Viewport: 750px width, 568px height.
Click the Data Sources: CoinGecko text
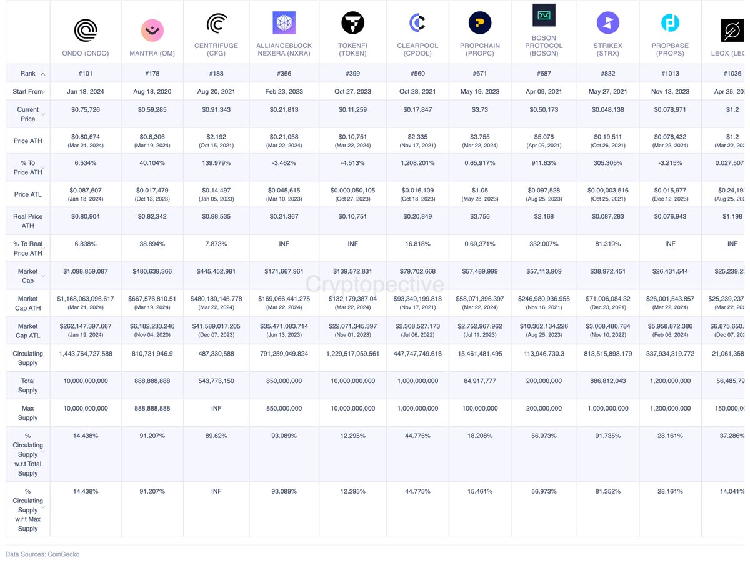[42, 554]
